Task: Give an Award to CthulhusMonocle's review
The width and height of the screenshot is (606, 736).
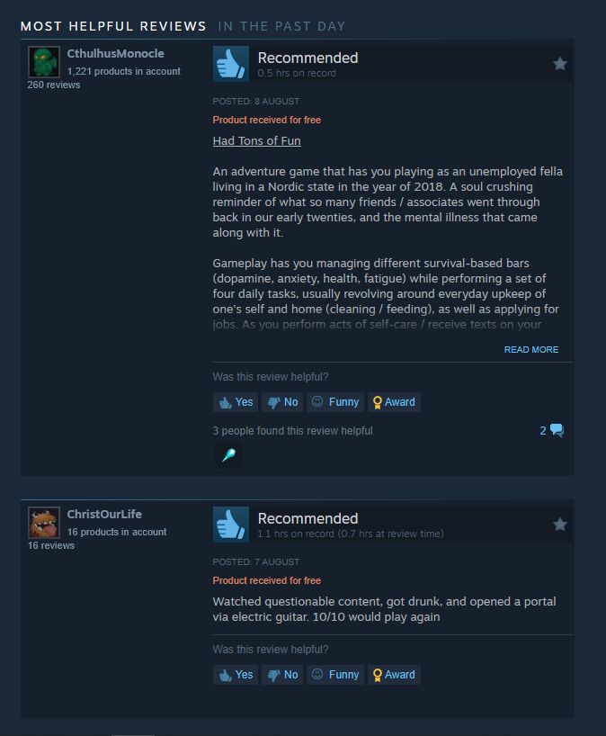Action: pos(394,402)
